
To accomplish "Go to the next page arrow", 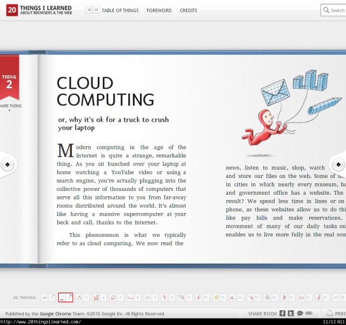I will 338,164.
